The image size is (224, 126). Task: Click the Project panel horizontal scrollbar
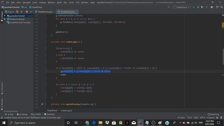point(11,111)
